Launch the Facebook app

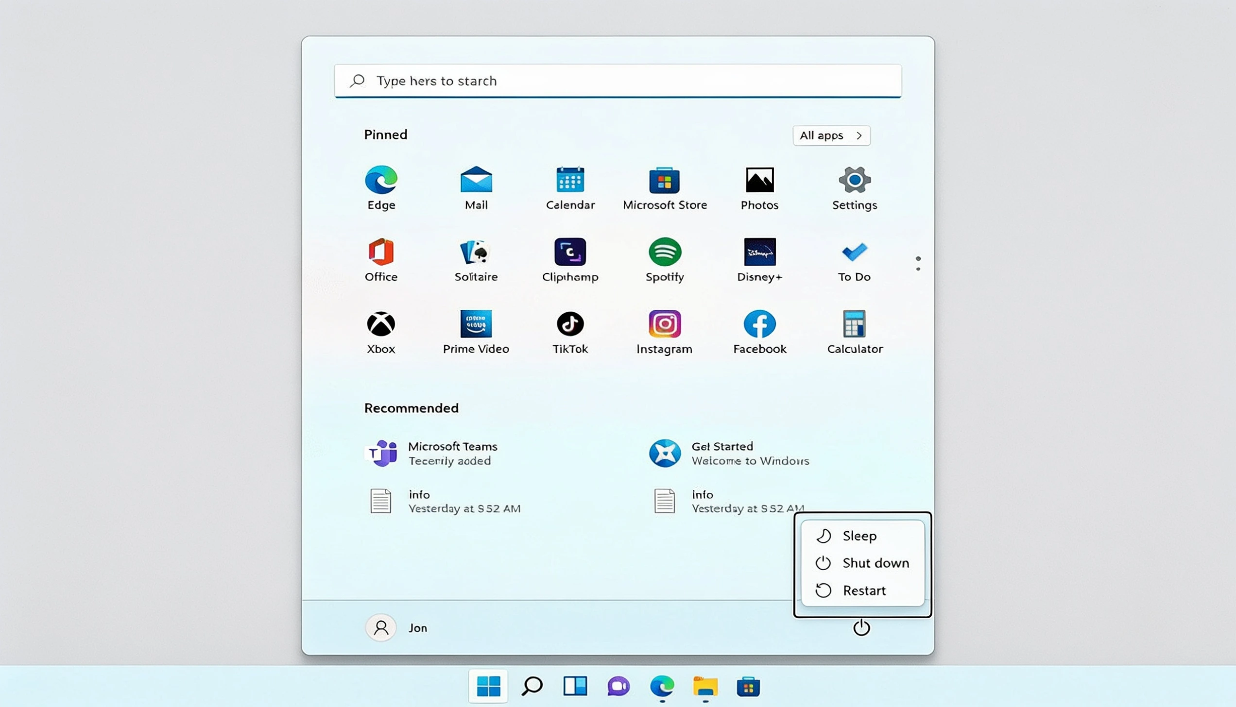click(x=759, y=332)
